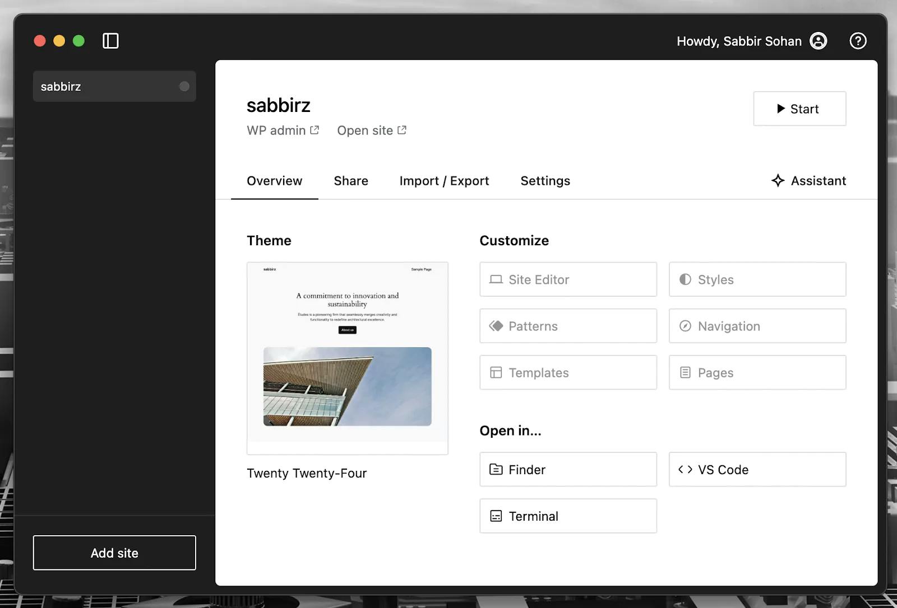
Task: Start the sabbirz site
Action: (799, 109)
